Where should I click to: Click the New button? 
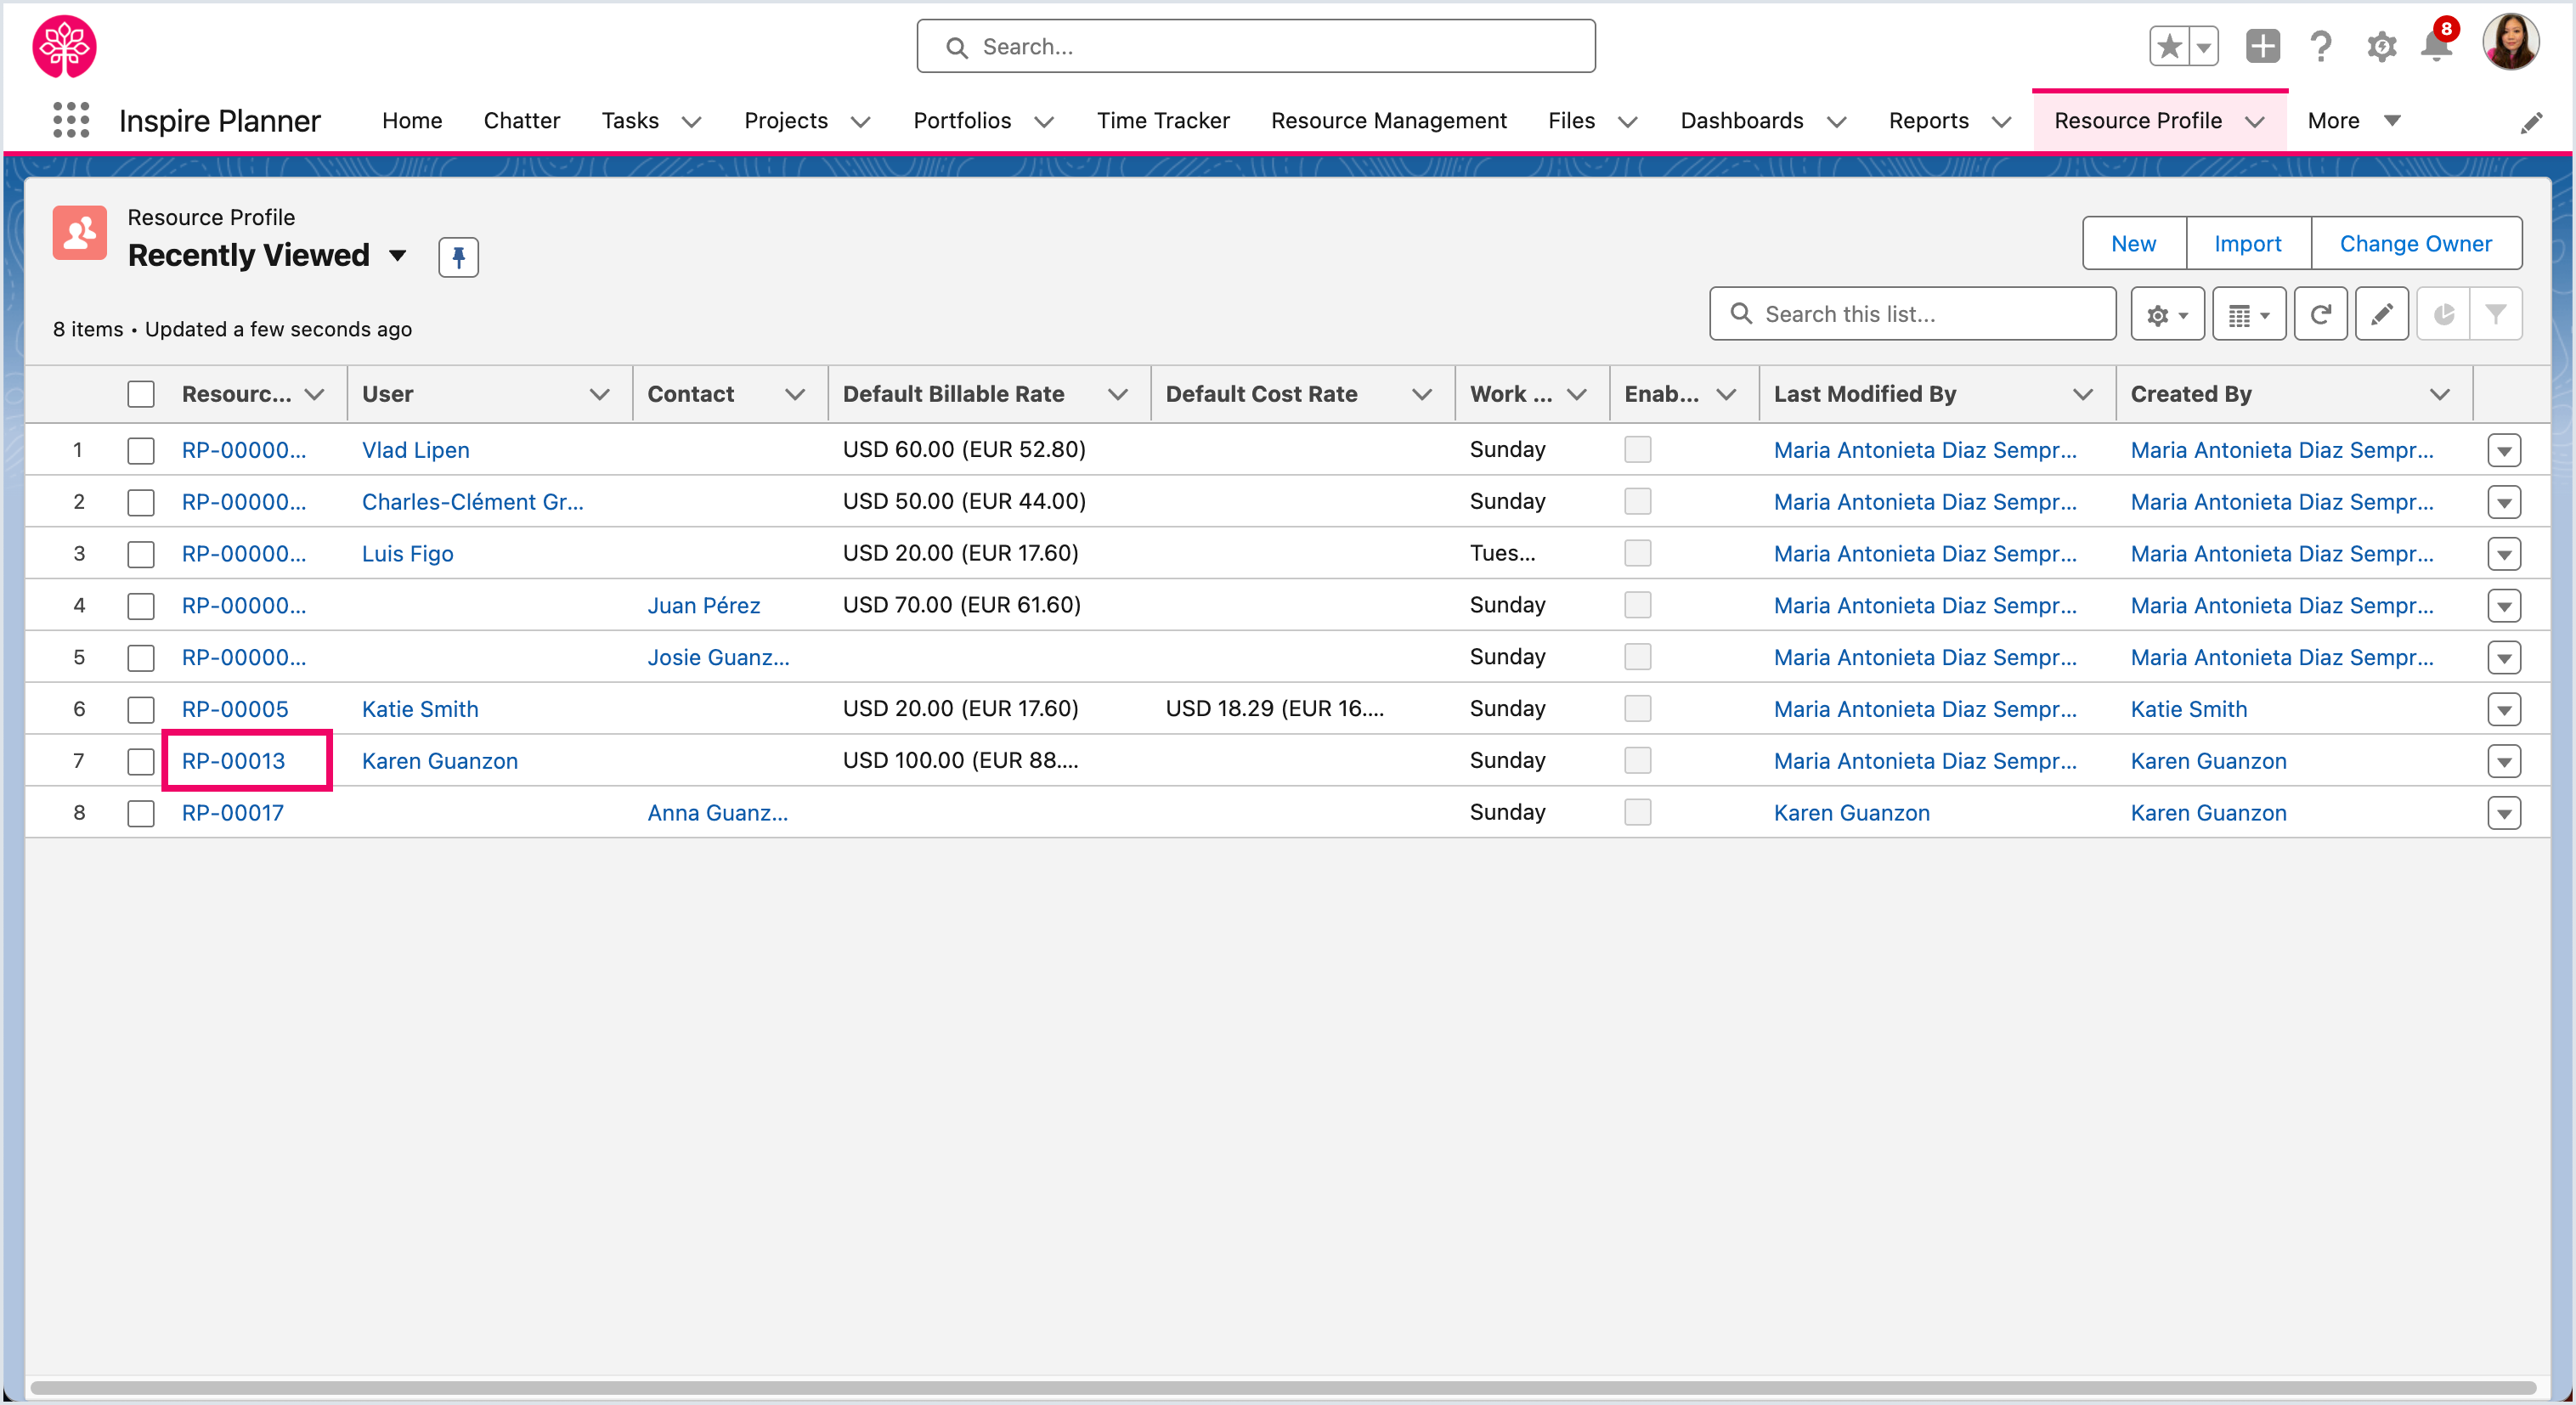(x=2133, y=244)
